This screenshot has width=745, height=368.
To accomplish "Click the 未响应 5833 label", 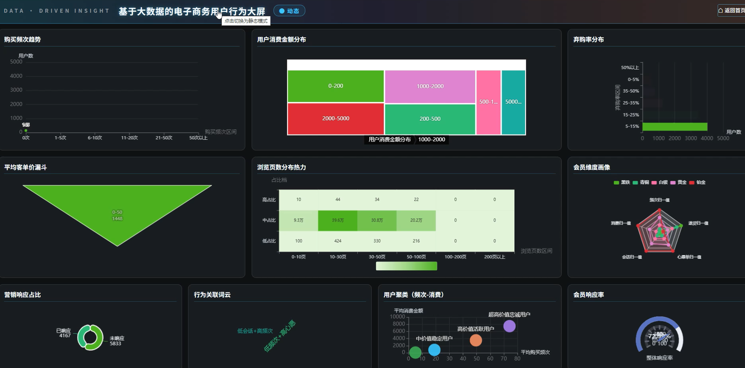I will coord(117,341).
